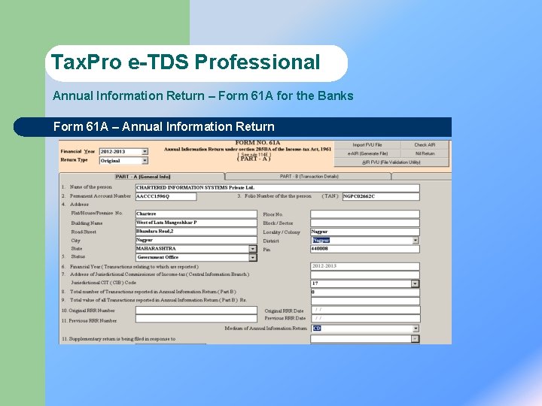
Task: Click the Block / Sector field
Action: (365, 223)
